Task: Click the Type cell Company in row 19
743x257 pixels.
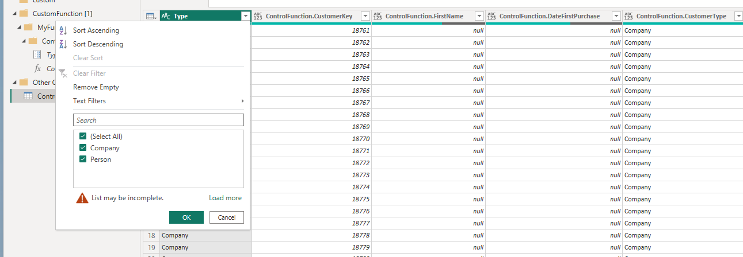Action: [205, 247]
